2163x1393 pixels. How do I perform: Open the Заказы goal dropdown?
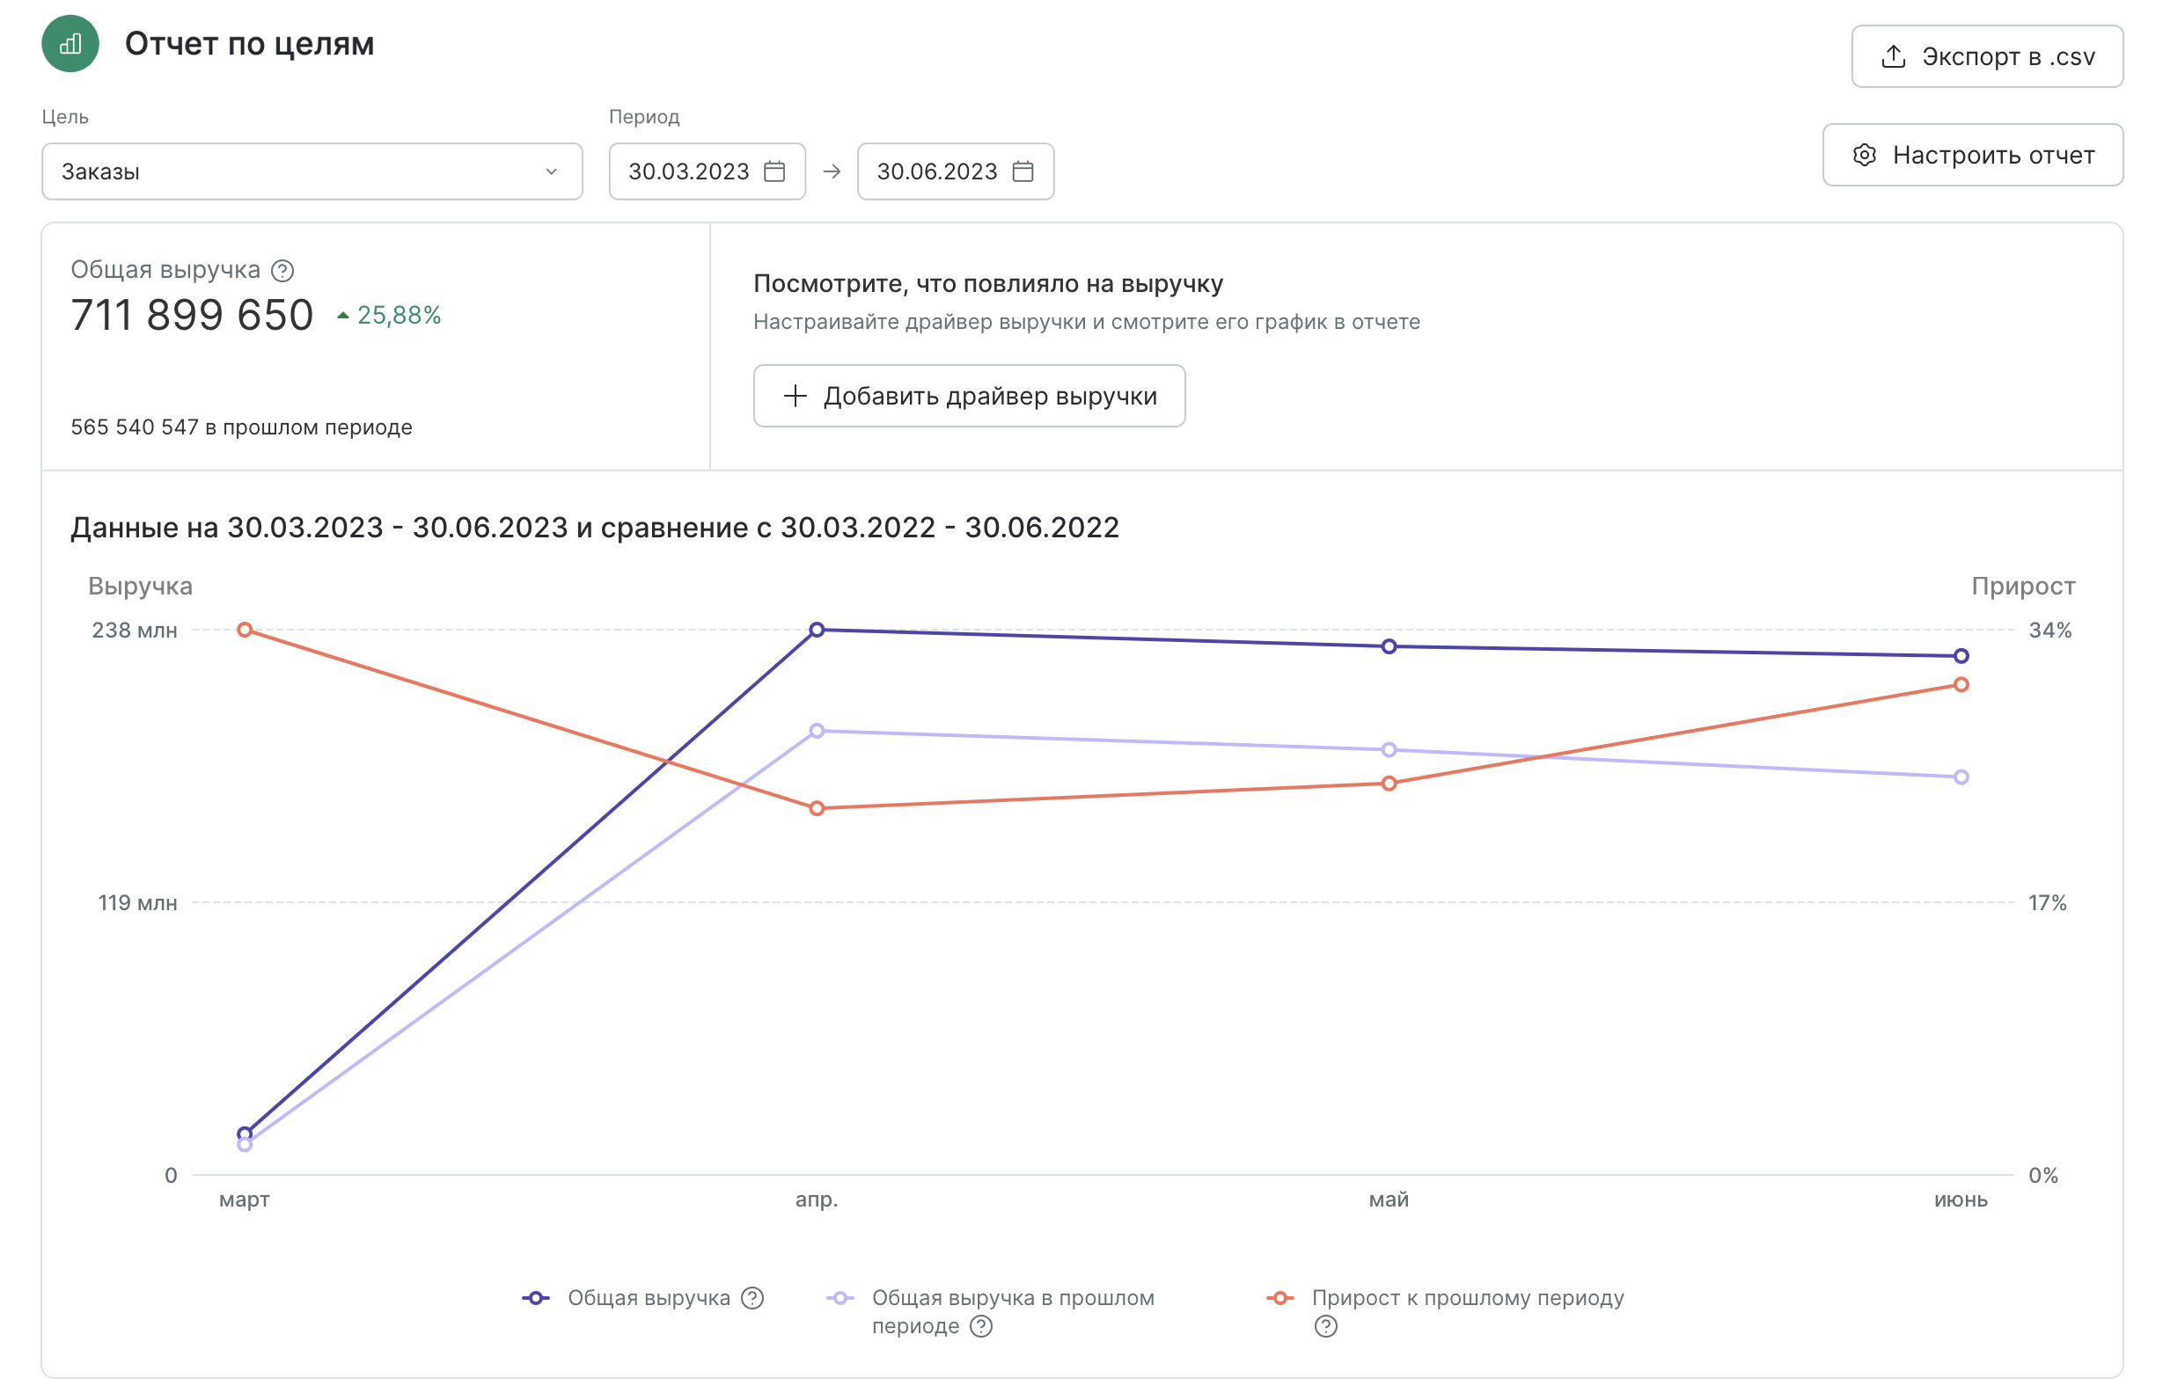(312, 171)
